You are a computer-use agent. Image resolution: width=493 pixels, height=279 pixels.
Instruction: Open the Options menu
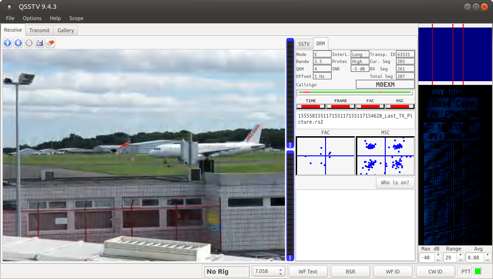(32, 18)
